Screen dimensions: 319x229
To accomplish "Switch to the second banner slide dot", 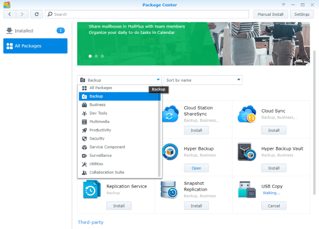I will click(96, 57).
